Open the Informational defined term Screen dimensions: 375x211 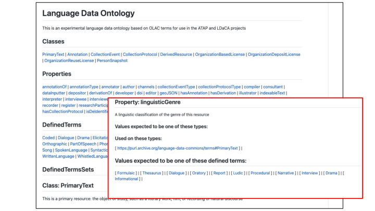pos(127,179)
